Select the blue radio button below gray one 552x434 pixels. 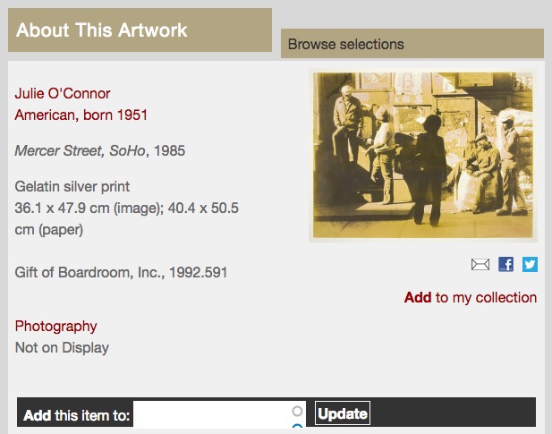pos(298,426)
